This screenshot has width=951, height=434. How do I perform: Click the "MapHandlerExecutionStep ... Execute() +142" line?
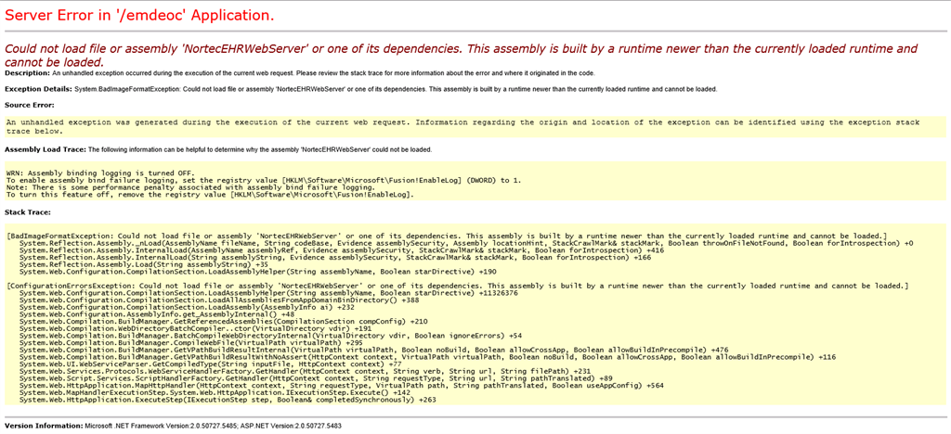click(215, 393)
